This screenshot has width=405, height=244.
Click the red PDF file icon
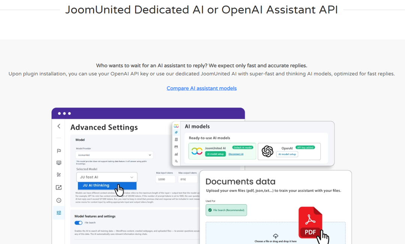(310, 223)
